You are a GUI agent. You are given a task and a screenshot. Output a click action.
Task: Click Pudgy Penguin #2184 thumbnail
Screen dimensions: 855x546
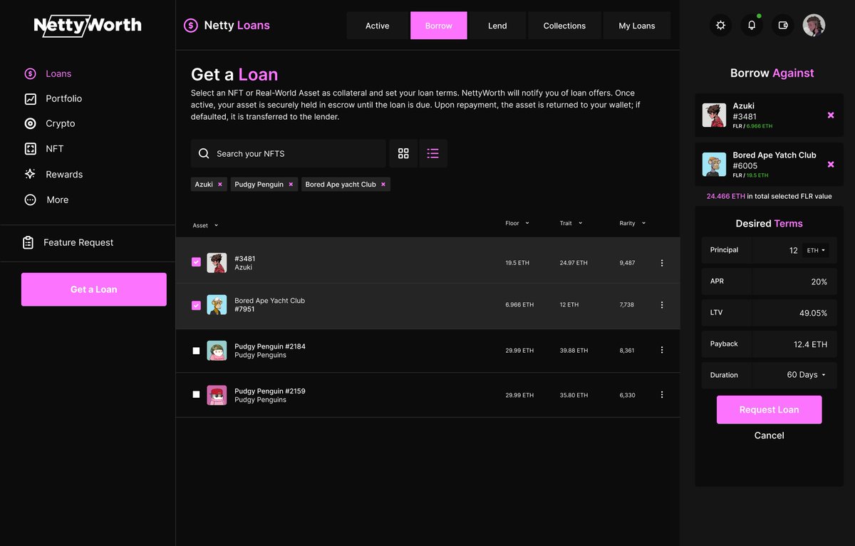coord(217,351)
